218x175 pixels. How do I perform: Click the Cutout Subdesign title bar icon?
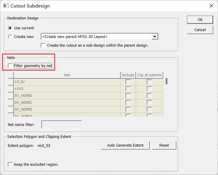pos(6,6)
